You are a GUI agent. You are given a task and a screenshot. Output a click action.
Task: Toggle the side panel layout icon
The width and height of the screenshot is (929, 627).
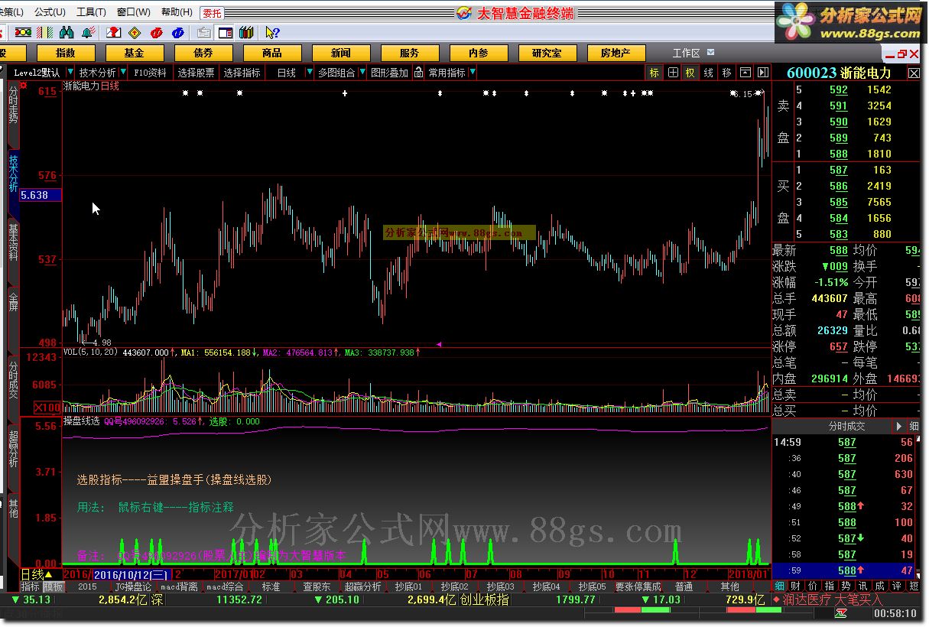tap(225, 32)
